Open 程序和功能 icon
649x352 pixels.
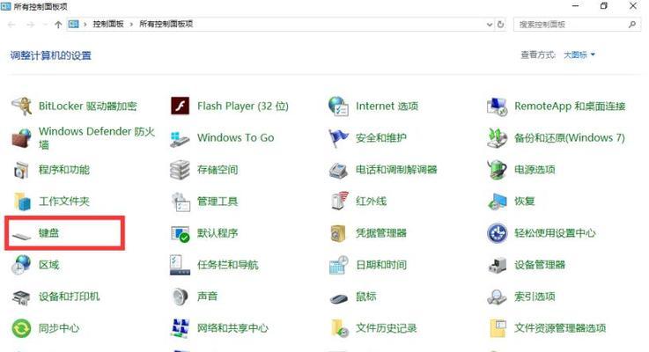click(21, 170)
